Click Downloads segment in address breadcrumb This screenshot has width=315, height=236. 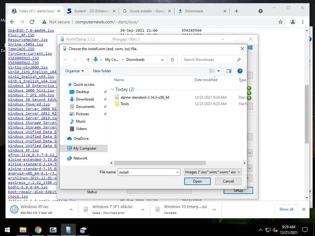coord(135,60)
